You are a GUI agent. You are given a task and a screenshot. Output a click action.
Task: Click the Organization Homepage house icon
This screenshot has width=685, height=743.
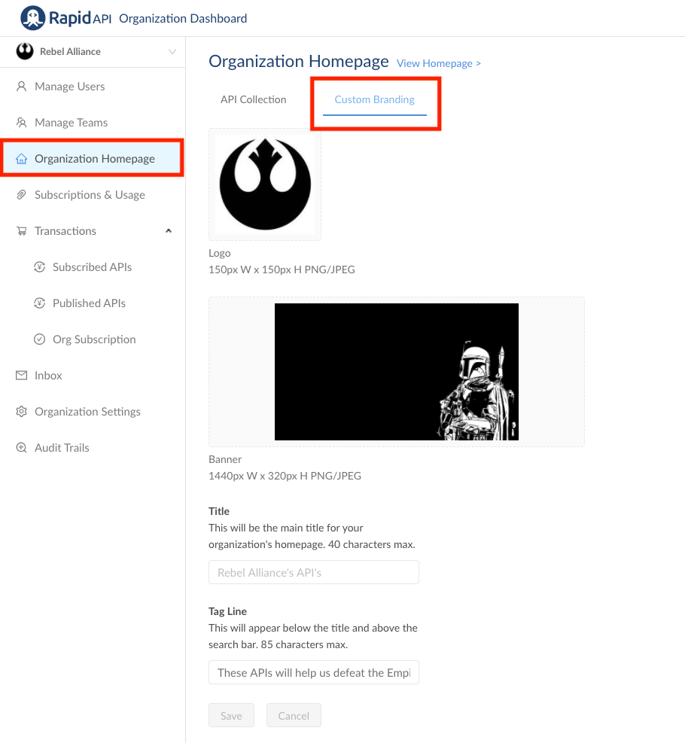pos(21,159)
